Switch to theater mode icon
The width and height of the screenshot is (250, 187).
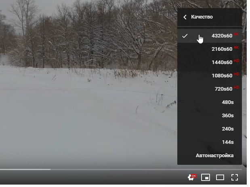point(220,177)
